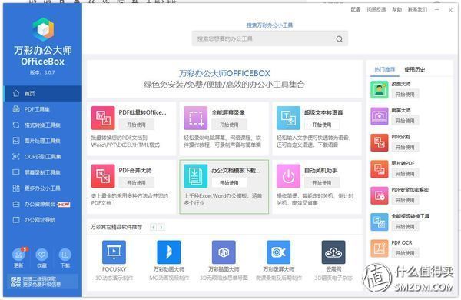Click the search magnifier icon
Screen dimensions: 461x300
point(340,39)
